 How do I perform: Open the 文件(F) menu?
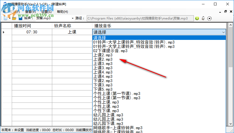15,12
